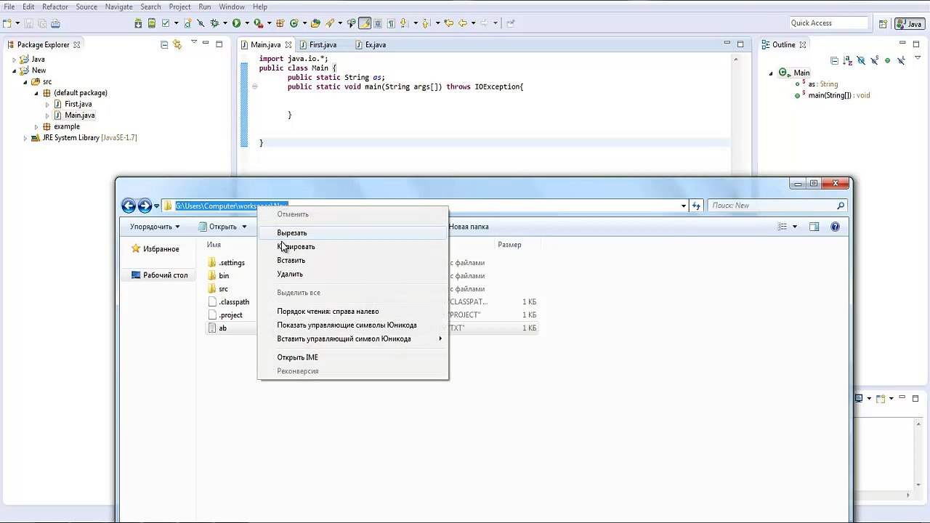
Task: Click the Explorer help question mark icon
Action: 835,227
